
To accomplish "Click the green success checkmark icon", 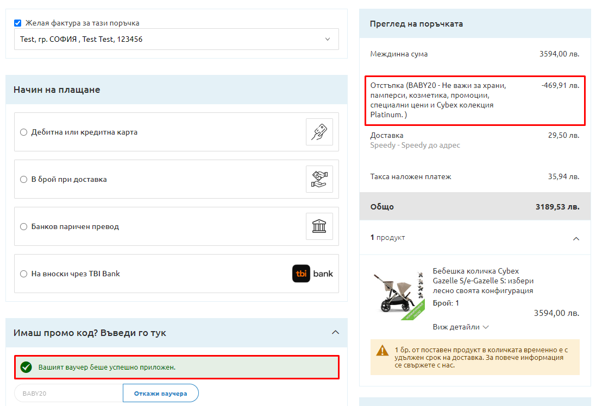I will [x=26, y=367].
